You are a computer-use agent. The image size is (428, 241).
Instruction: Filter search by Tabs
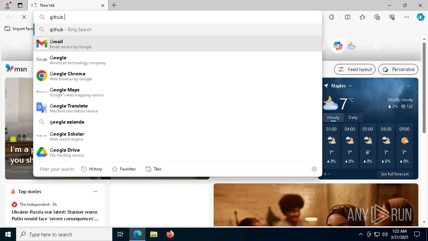[153, 169]
